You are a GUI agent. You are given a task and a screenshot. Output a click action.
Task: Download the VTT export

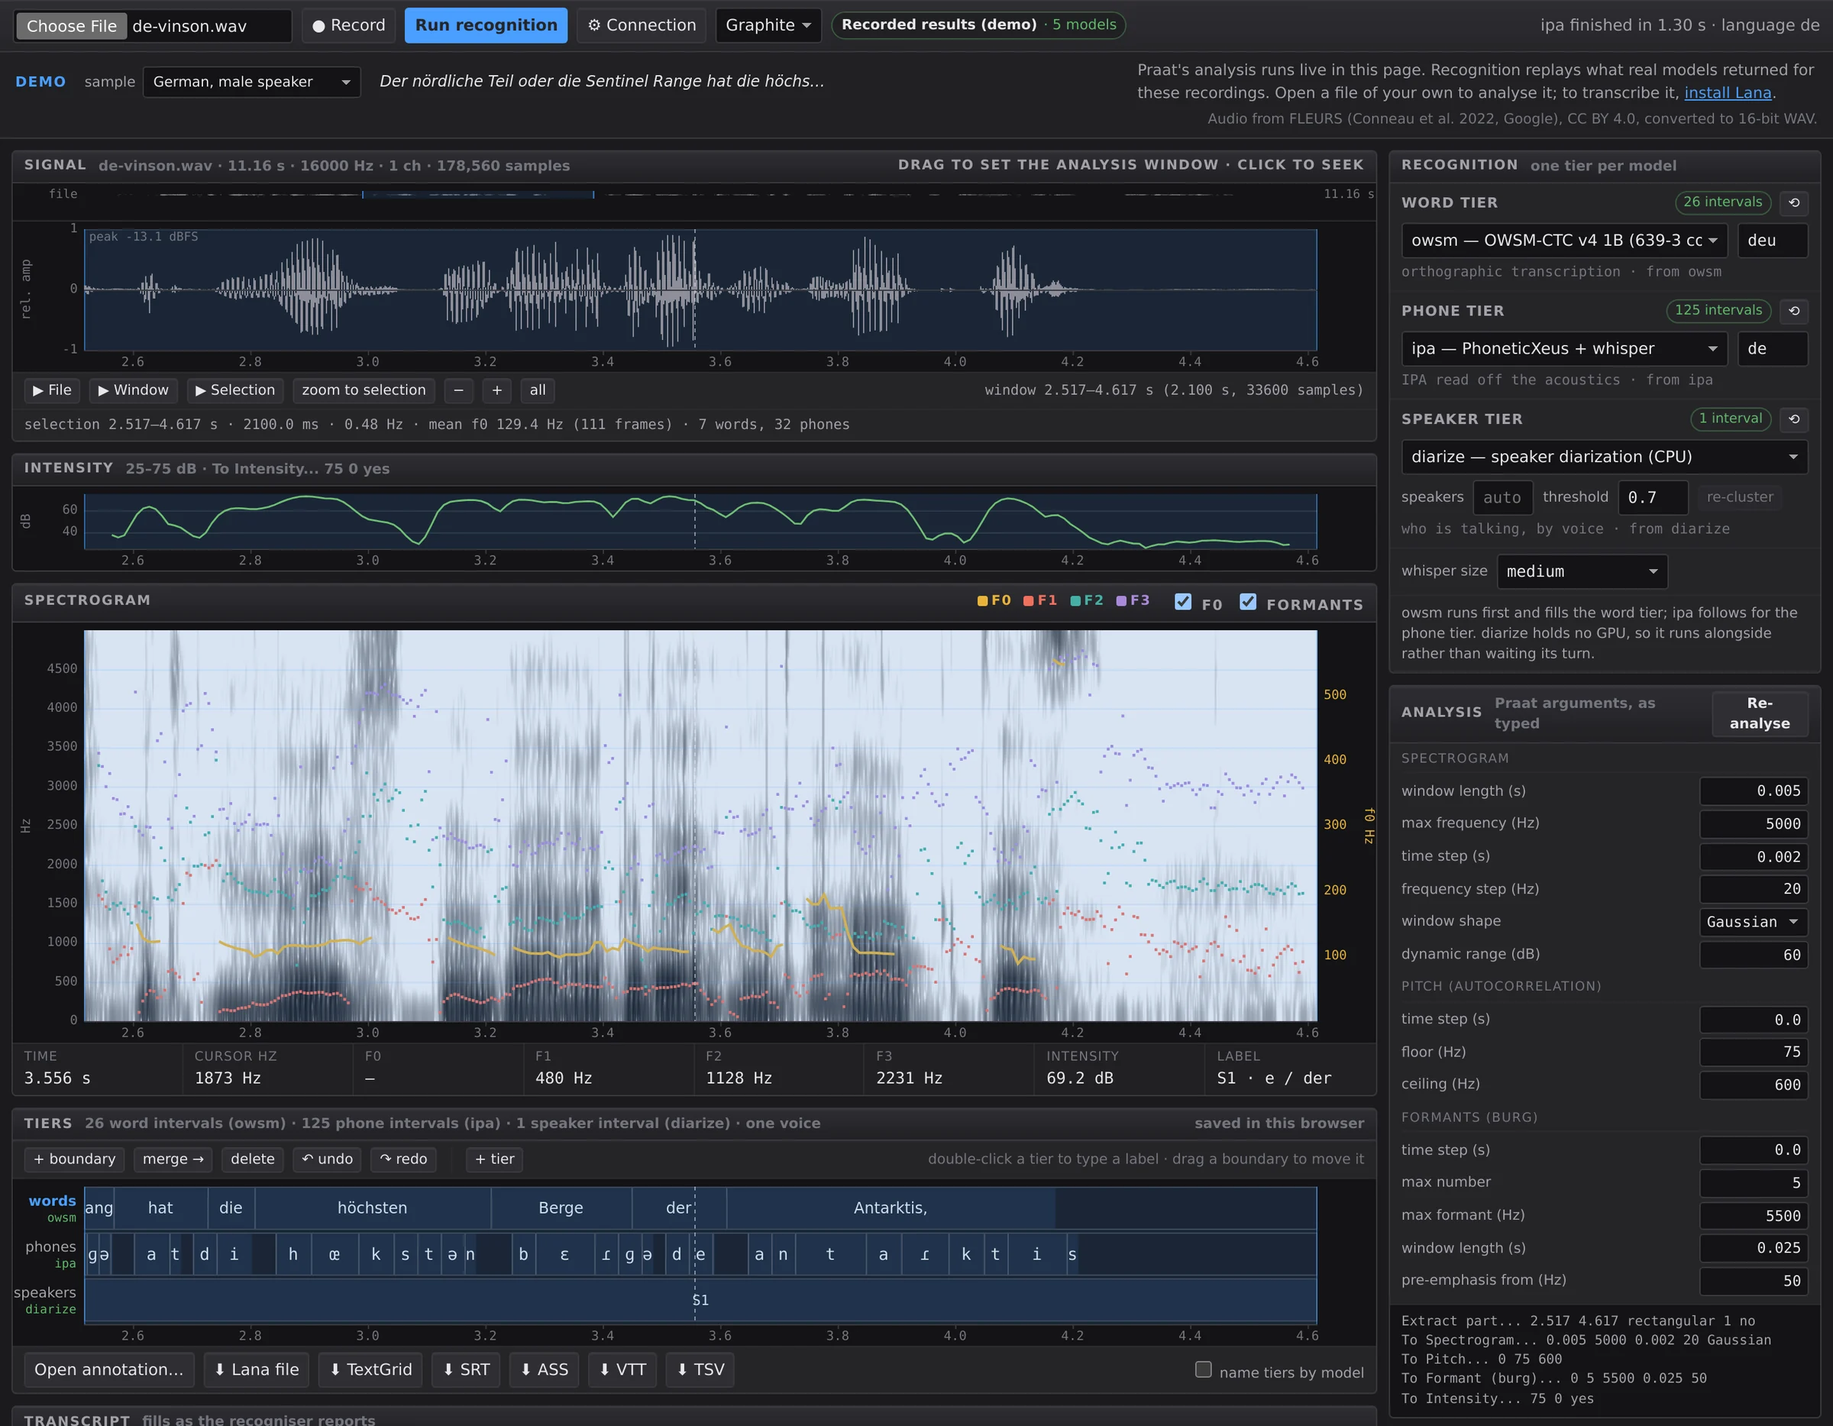pyautogui.click(x=622, y=1369)
